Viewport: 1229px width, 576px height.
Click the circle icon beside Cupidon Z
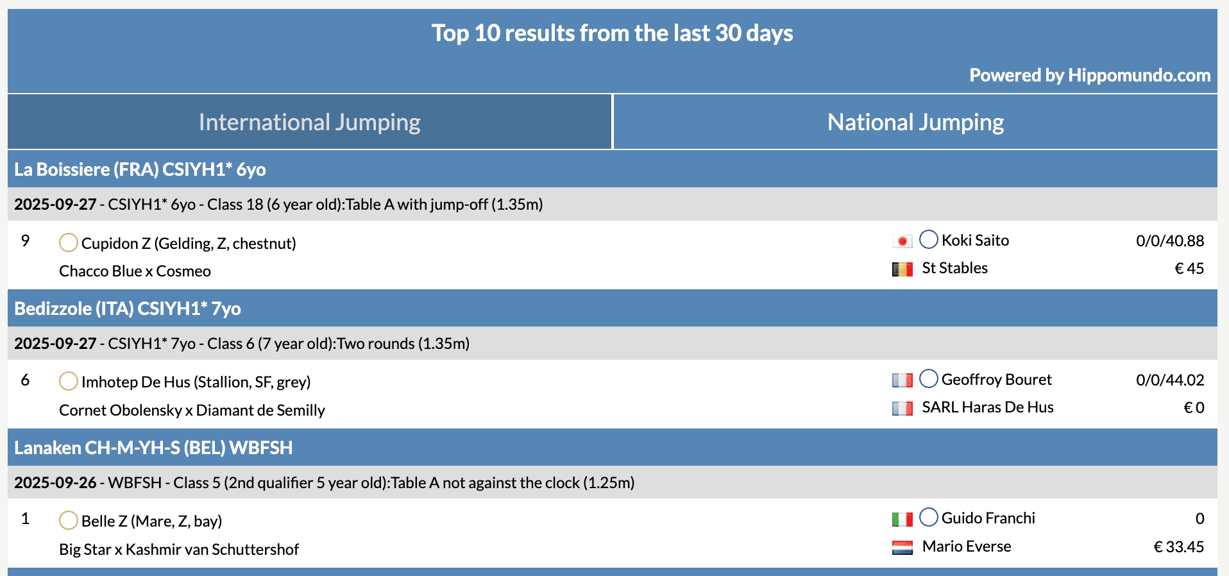(x=68, y=243)
